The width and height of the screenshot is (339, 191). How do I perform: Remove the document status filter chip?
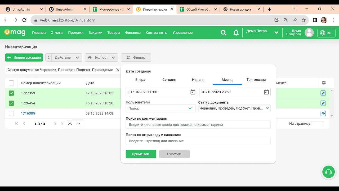[118, 70]
